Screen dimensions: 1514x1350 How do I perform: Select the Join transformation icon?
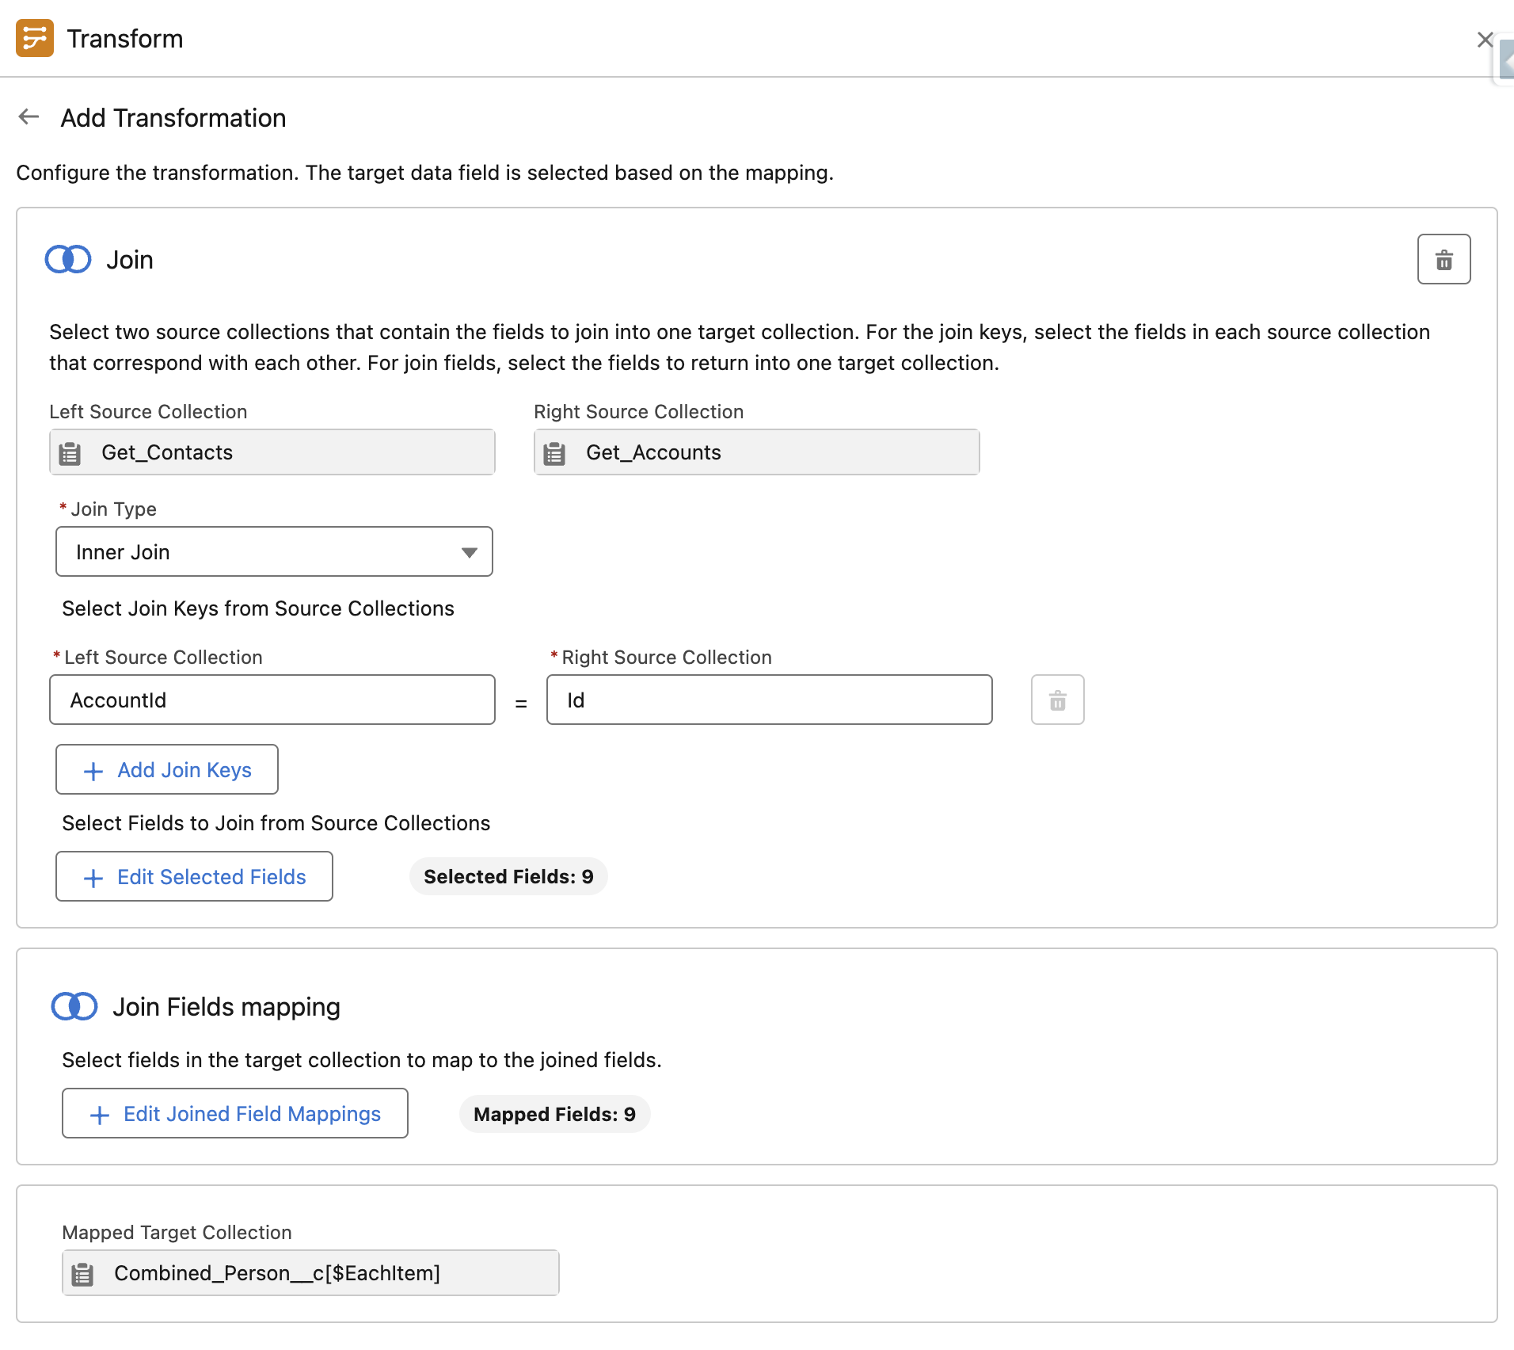pos(68,259)
